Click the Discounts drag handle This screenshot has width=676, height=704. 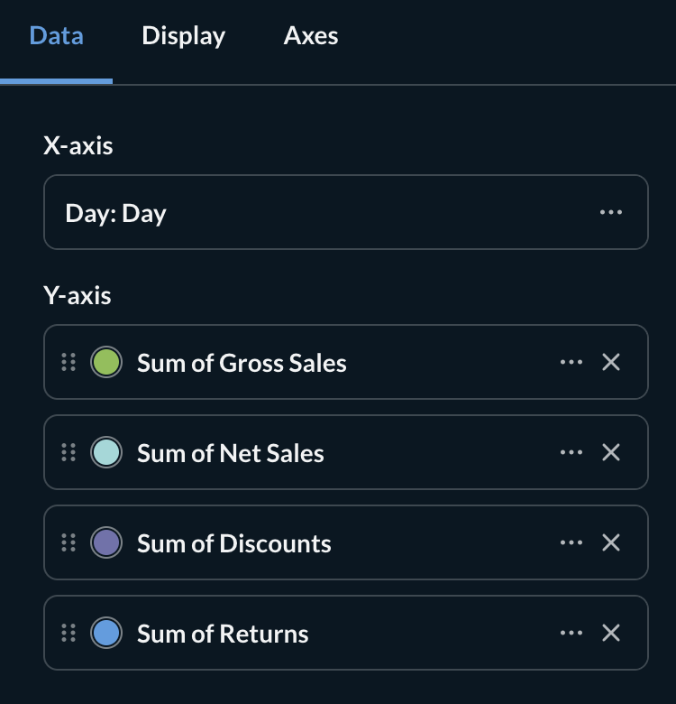(x=69, y=542)
